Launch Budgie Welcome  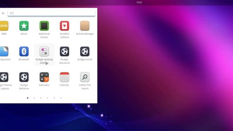pyautogui.click(x=24, y=77)
